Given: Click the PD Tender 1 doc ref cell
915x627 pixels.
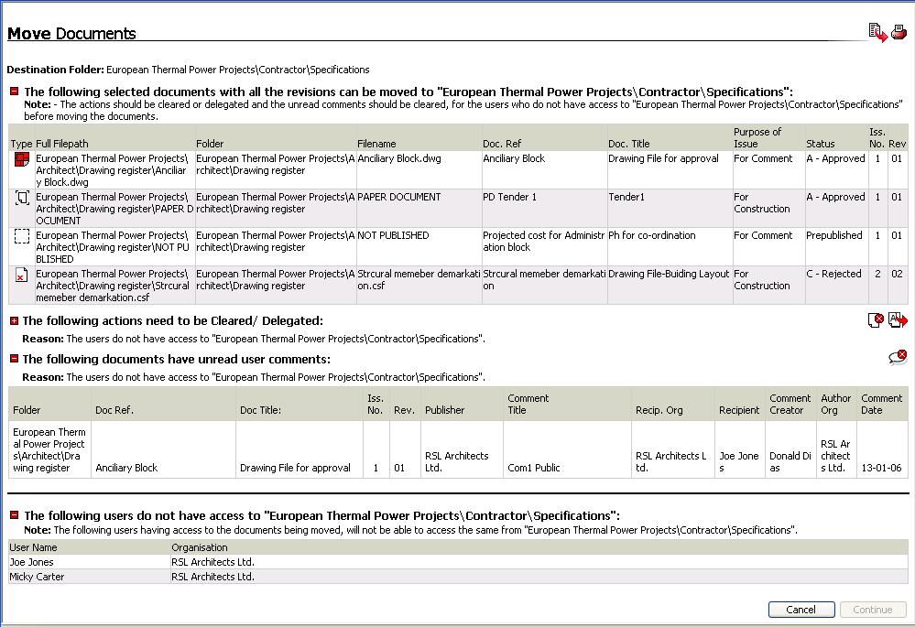Looking at the screenshot, I should tap(544, 208).
